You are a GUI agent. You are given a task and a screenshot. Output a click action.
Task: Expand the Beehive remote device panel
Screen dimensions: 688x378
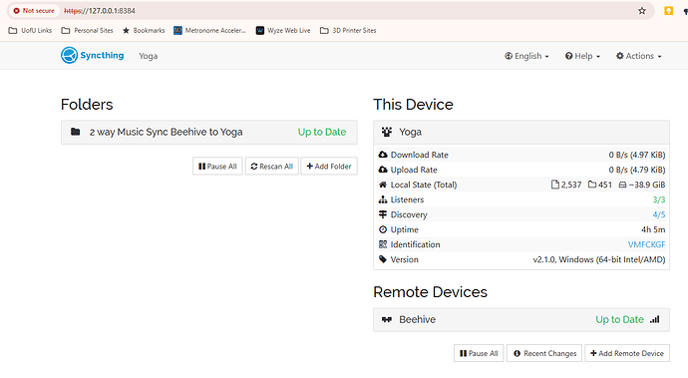[521, 319]
